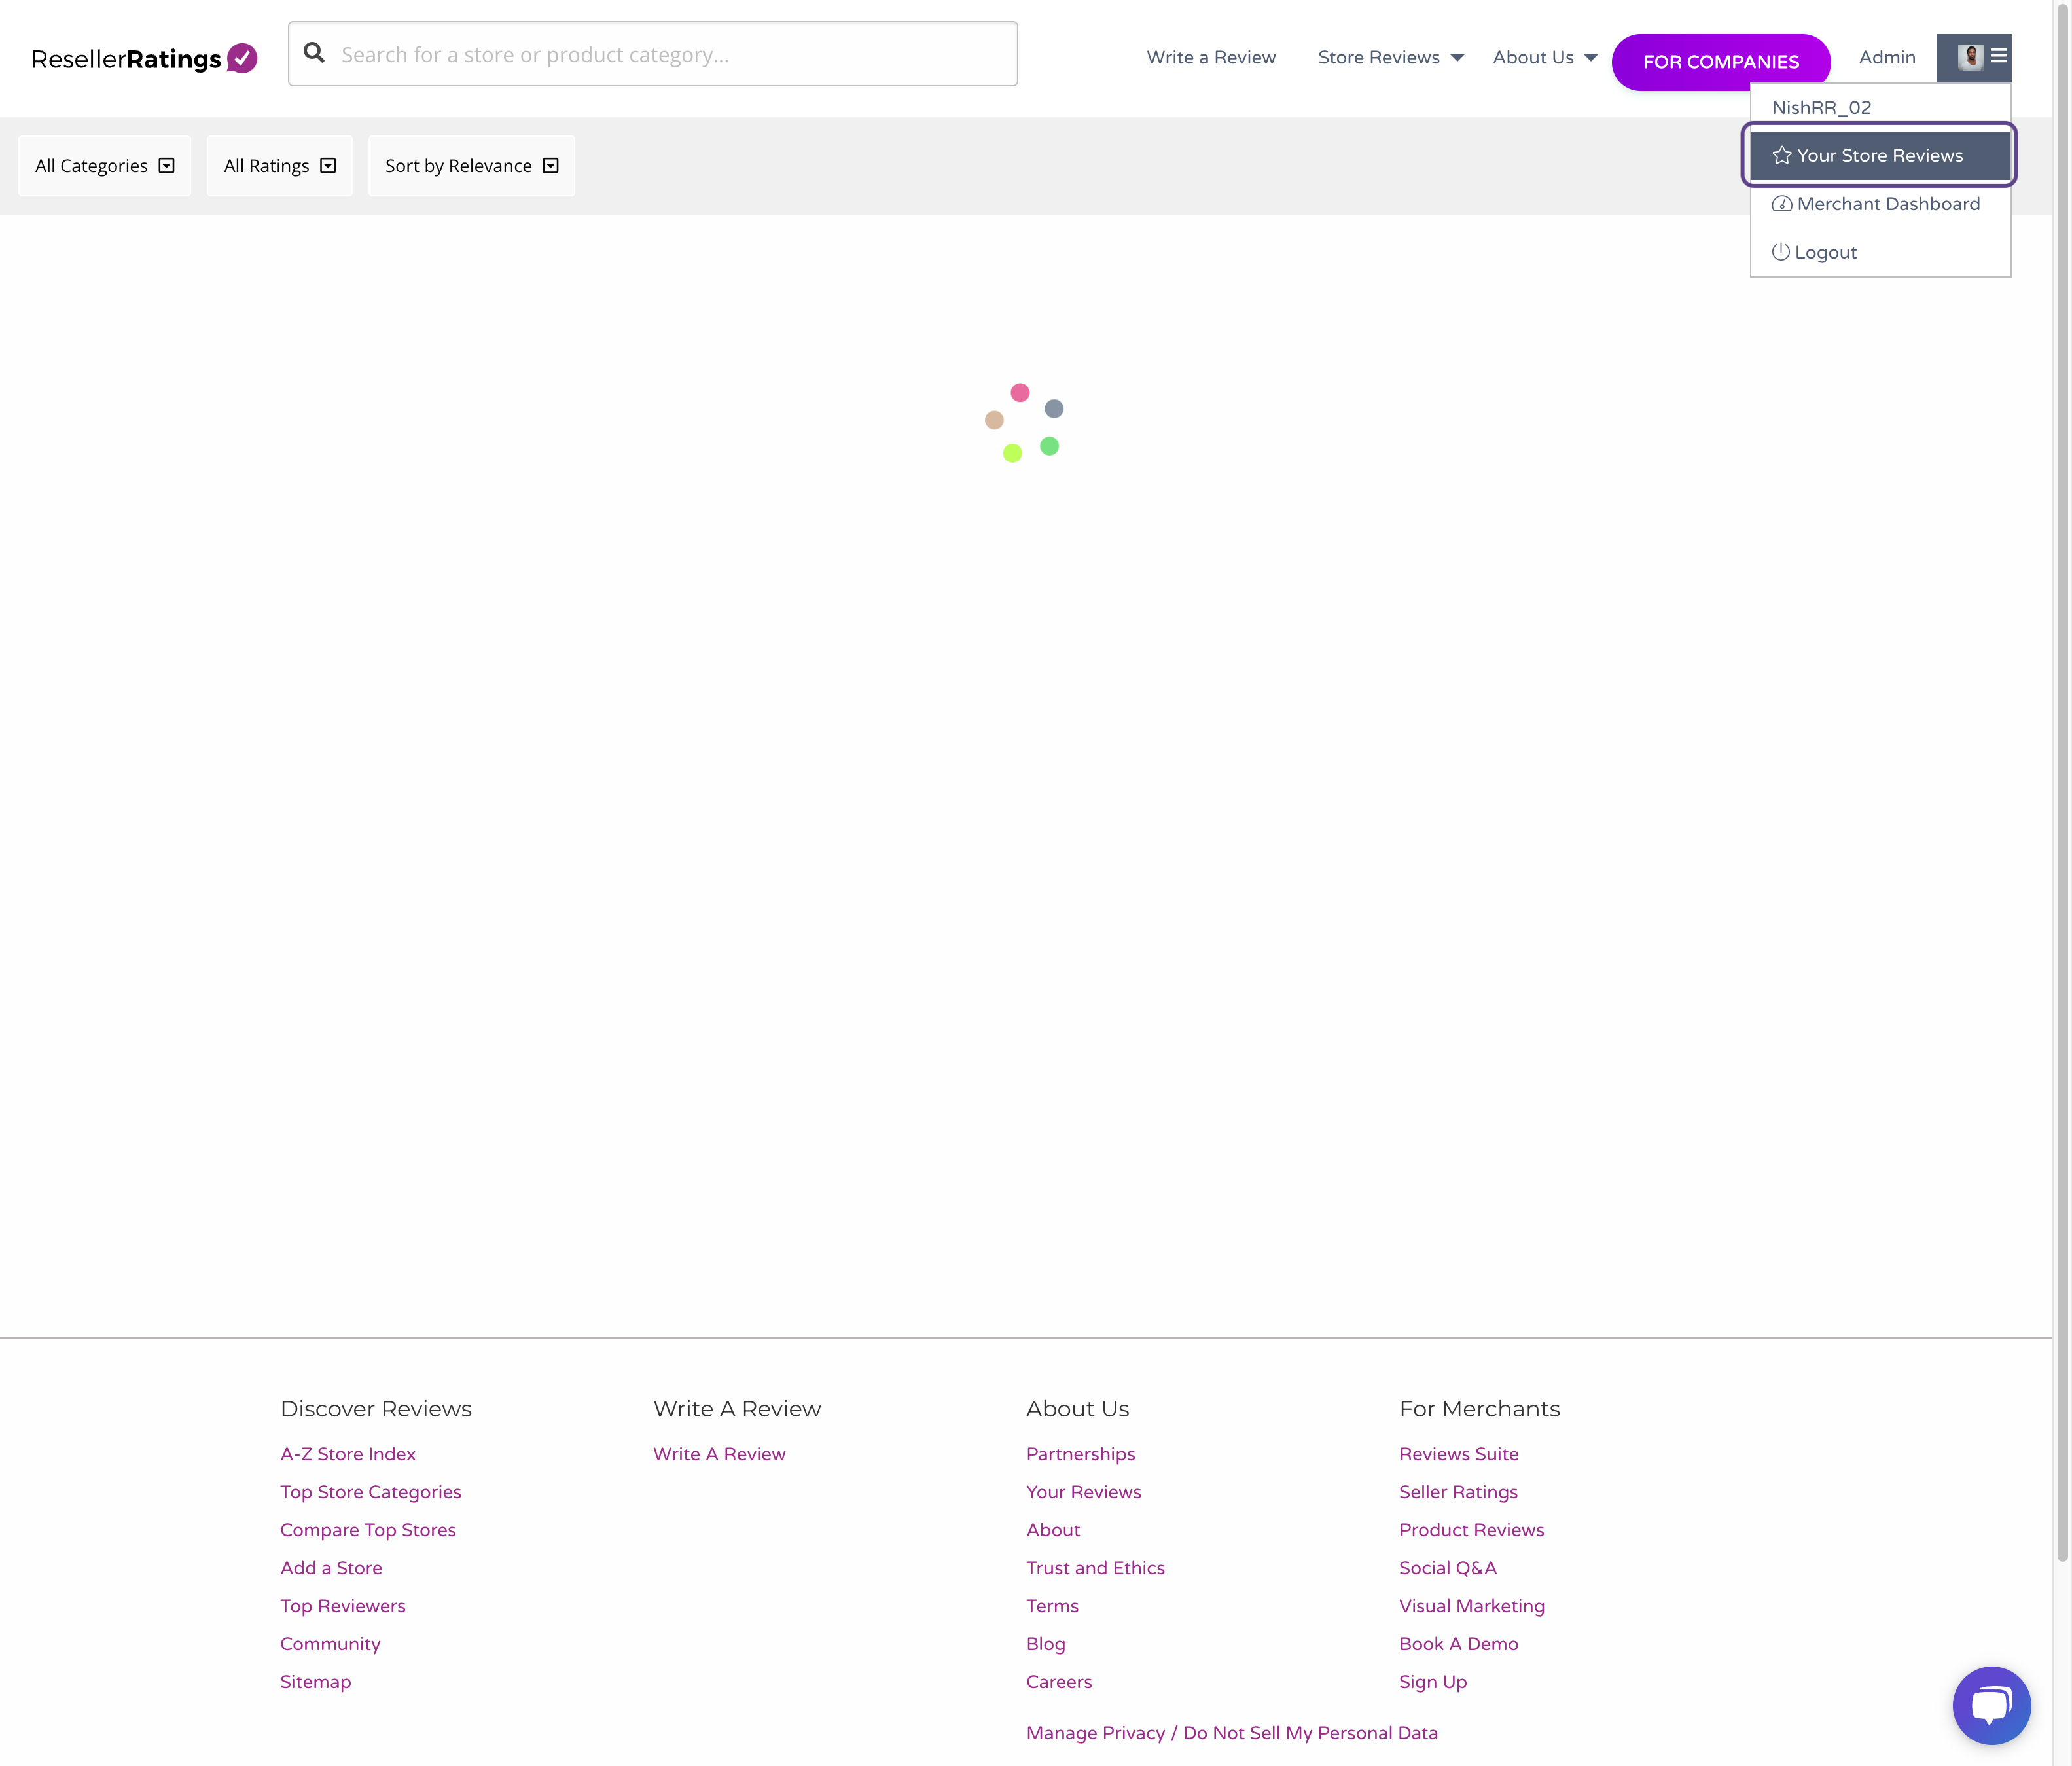The width and height of the screenshot is (2072, 1766).
Task: Open the Sort by Relevance dropdown
Action: [471, 166]
